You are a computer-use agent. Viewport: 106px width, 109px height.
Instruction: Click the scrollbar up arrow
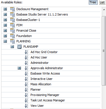tap(104, 10)
